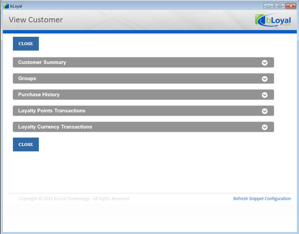Click the bLoyal title bar app icon
Image resolution: width=299 pixels, height=234 pixels.
6,6
